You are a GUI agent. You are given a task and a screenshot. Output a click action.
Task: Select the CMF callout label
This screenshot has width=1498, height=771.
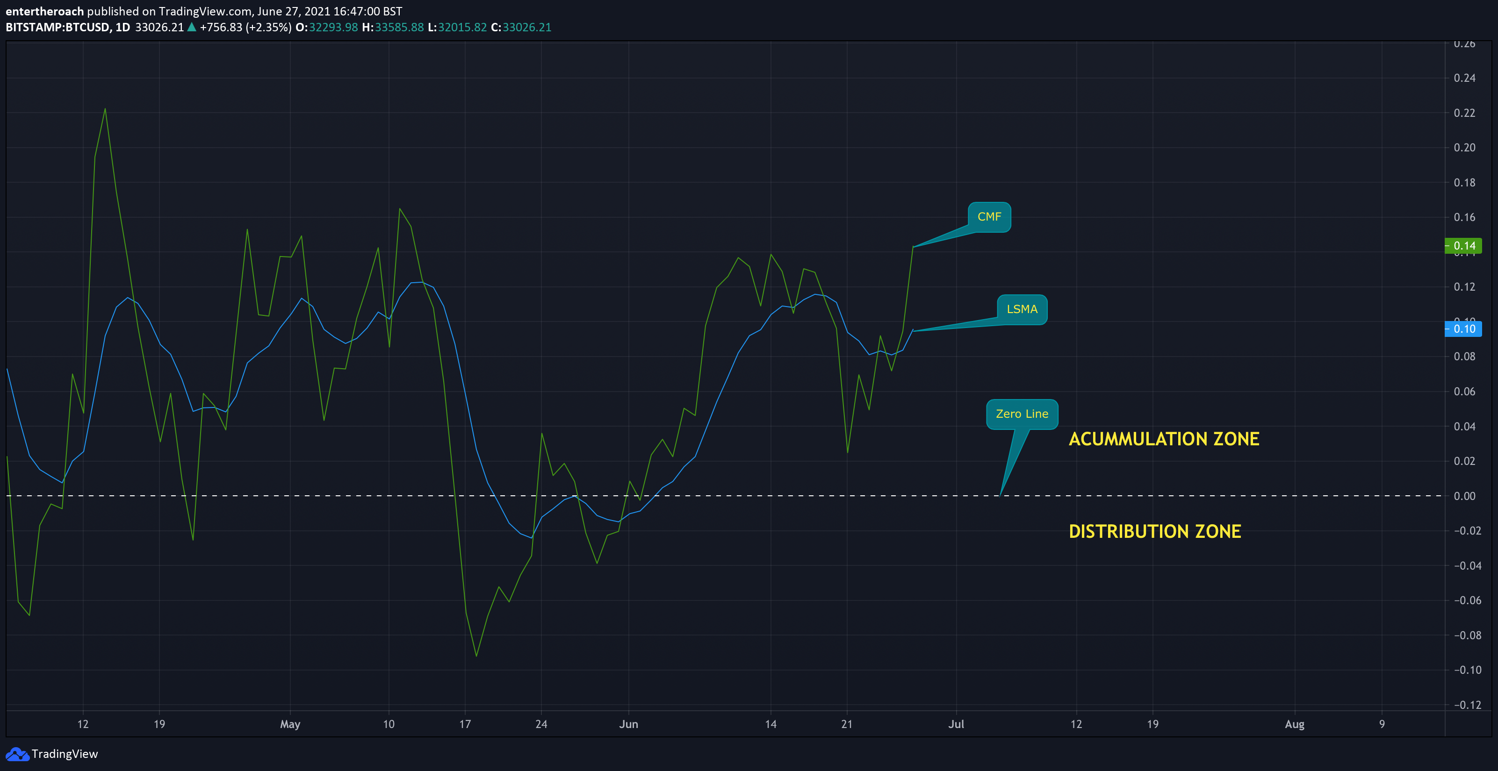(989, 217)
